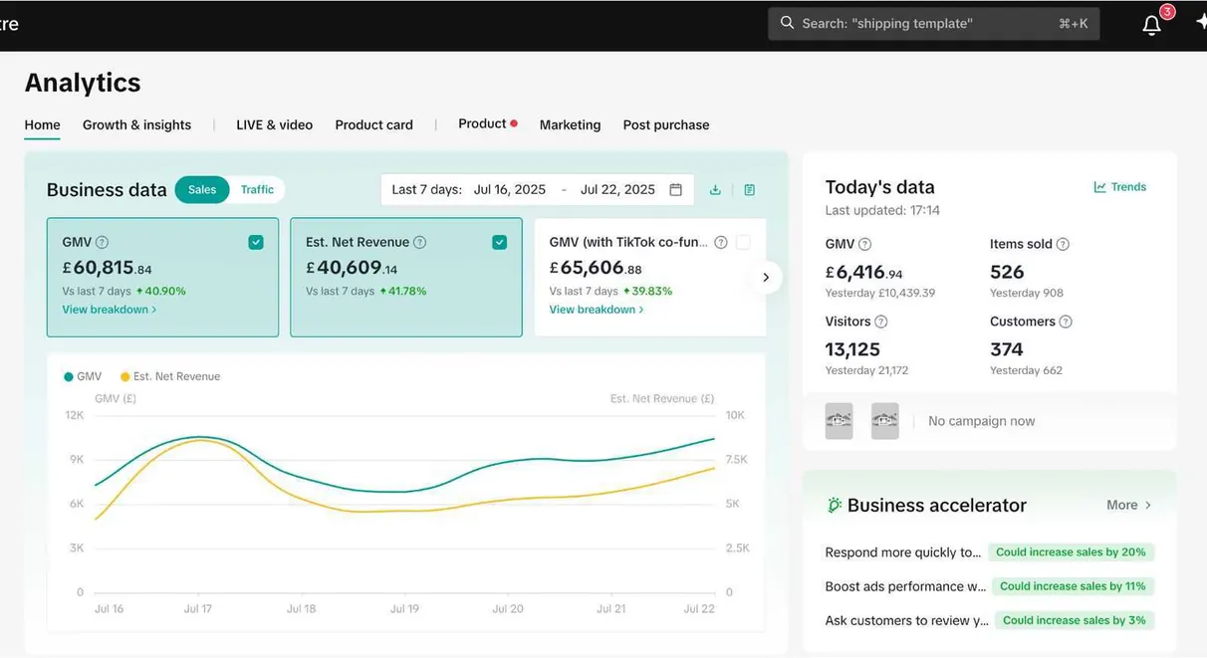The height and width of the screenshot is (658, 1207).
Task: Show info for GMV with TikTok co-funding
Action: click(x=721, y=242)
